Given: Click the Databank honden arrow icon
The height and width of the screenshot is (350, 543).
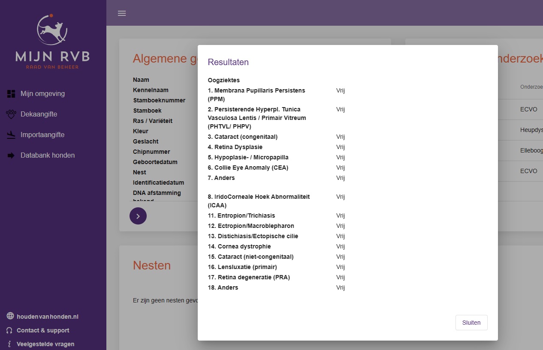Looking at the screenshot, I should [x=11, y=156].
